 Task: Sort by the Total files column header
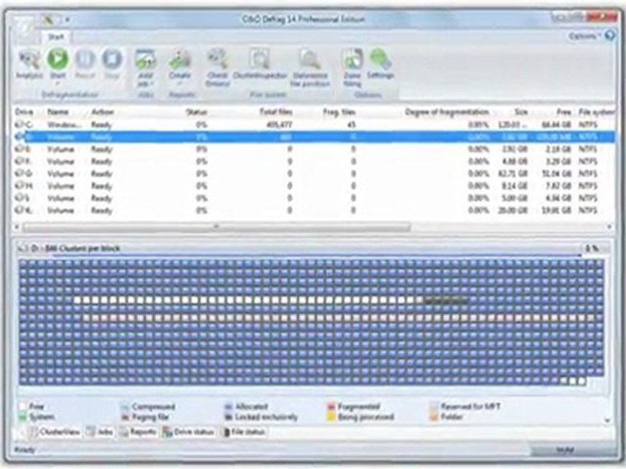click(276, 112)
